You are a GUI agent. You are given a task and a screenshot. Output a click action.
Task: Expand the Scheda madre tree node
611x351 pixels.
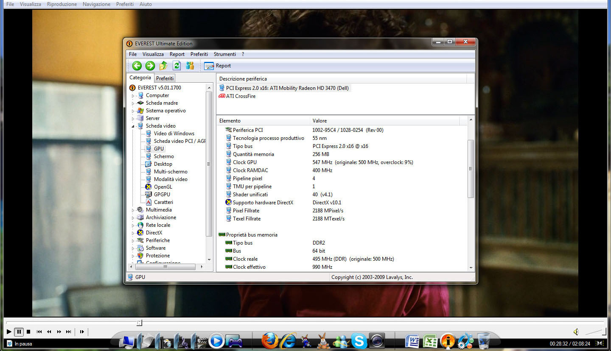133,103
